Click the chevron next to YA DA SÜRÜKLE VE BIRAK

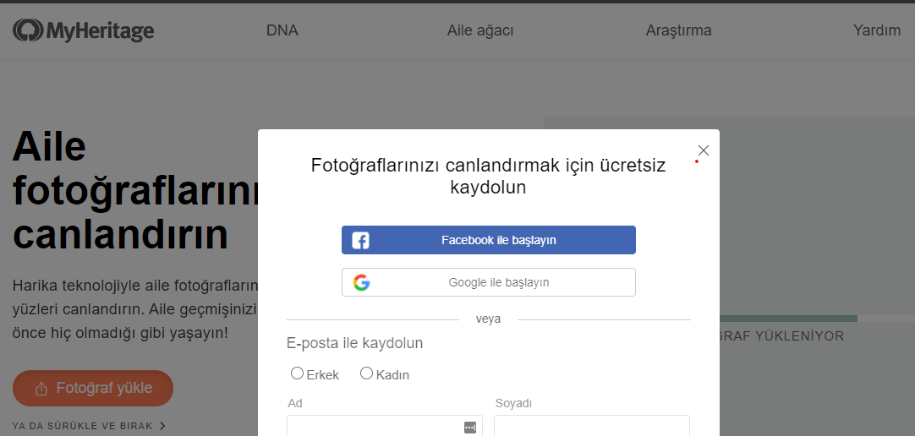pos(163,426)
